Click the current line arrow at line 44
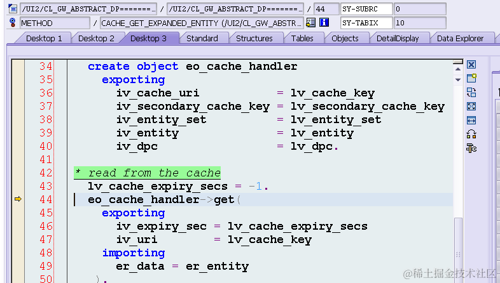This screenshot has height=283, width=500. coord(18,199)
